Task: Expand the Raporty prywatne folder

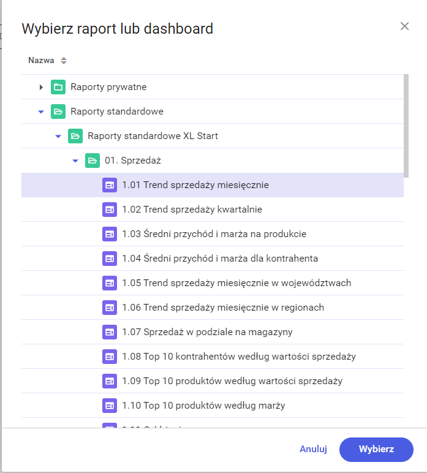Action: [41, 87]
